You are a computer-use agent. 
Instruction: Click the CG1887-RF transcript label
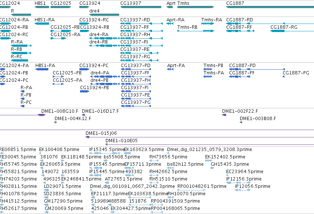tap(239, 27)
